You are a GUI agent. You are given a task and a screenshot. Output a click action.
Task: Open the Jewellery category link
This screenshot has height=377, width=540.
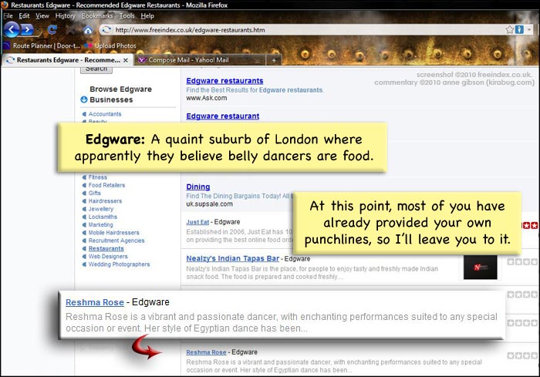point(101,209)
